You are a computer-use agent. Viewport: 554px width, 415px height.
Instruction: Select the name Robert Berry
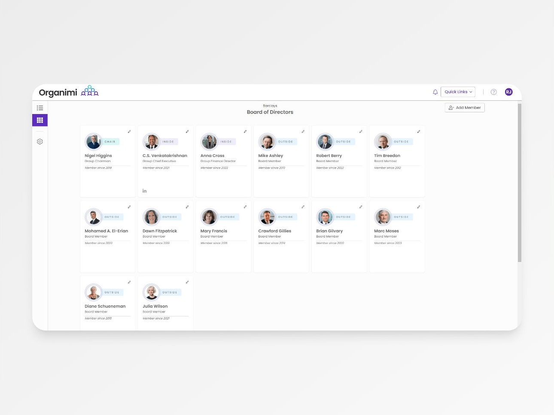click(x=329, y=156)
